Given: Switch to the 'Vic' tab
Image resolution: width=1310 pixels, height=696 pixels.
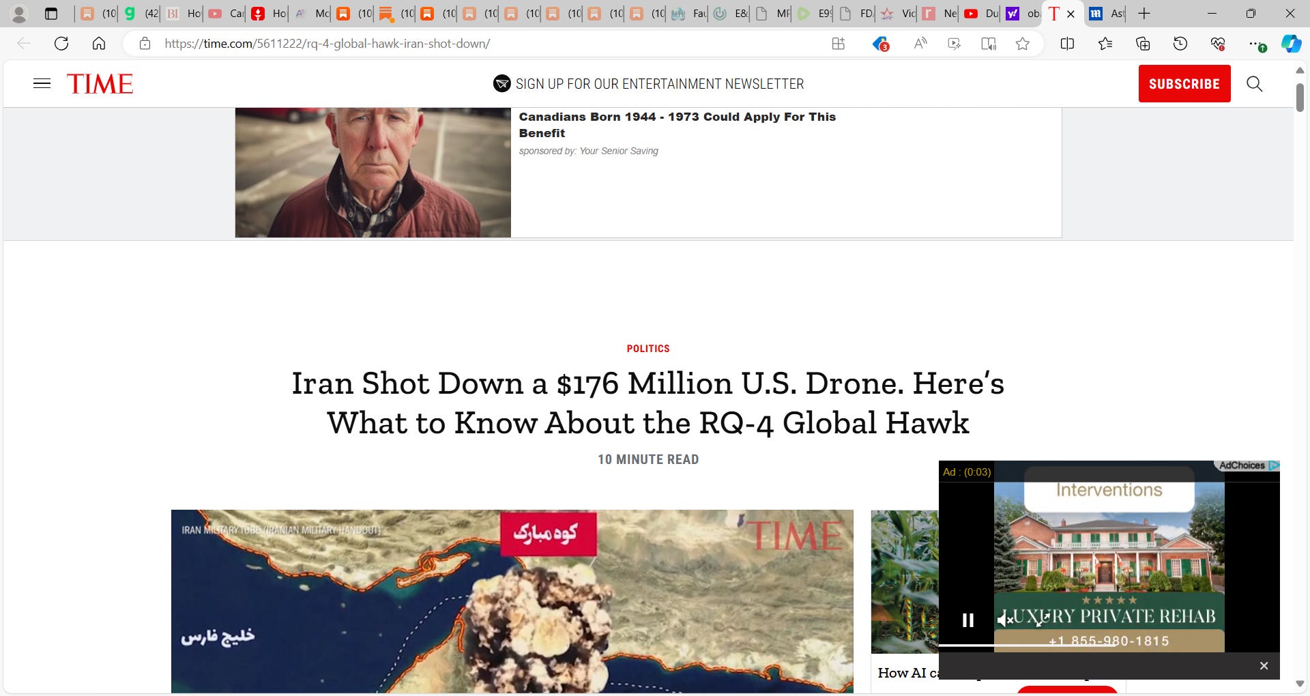Looking at the screenshot, I should pos(897,14).
